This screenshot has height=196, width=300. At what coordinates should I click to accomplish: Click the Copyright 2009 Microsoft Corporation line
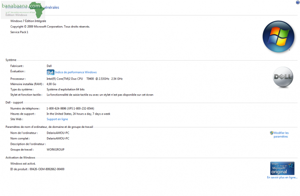(x=50, y=27)
